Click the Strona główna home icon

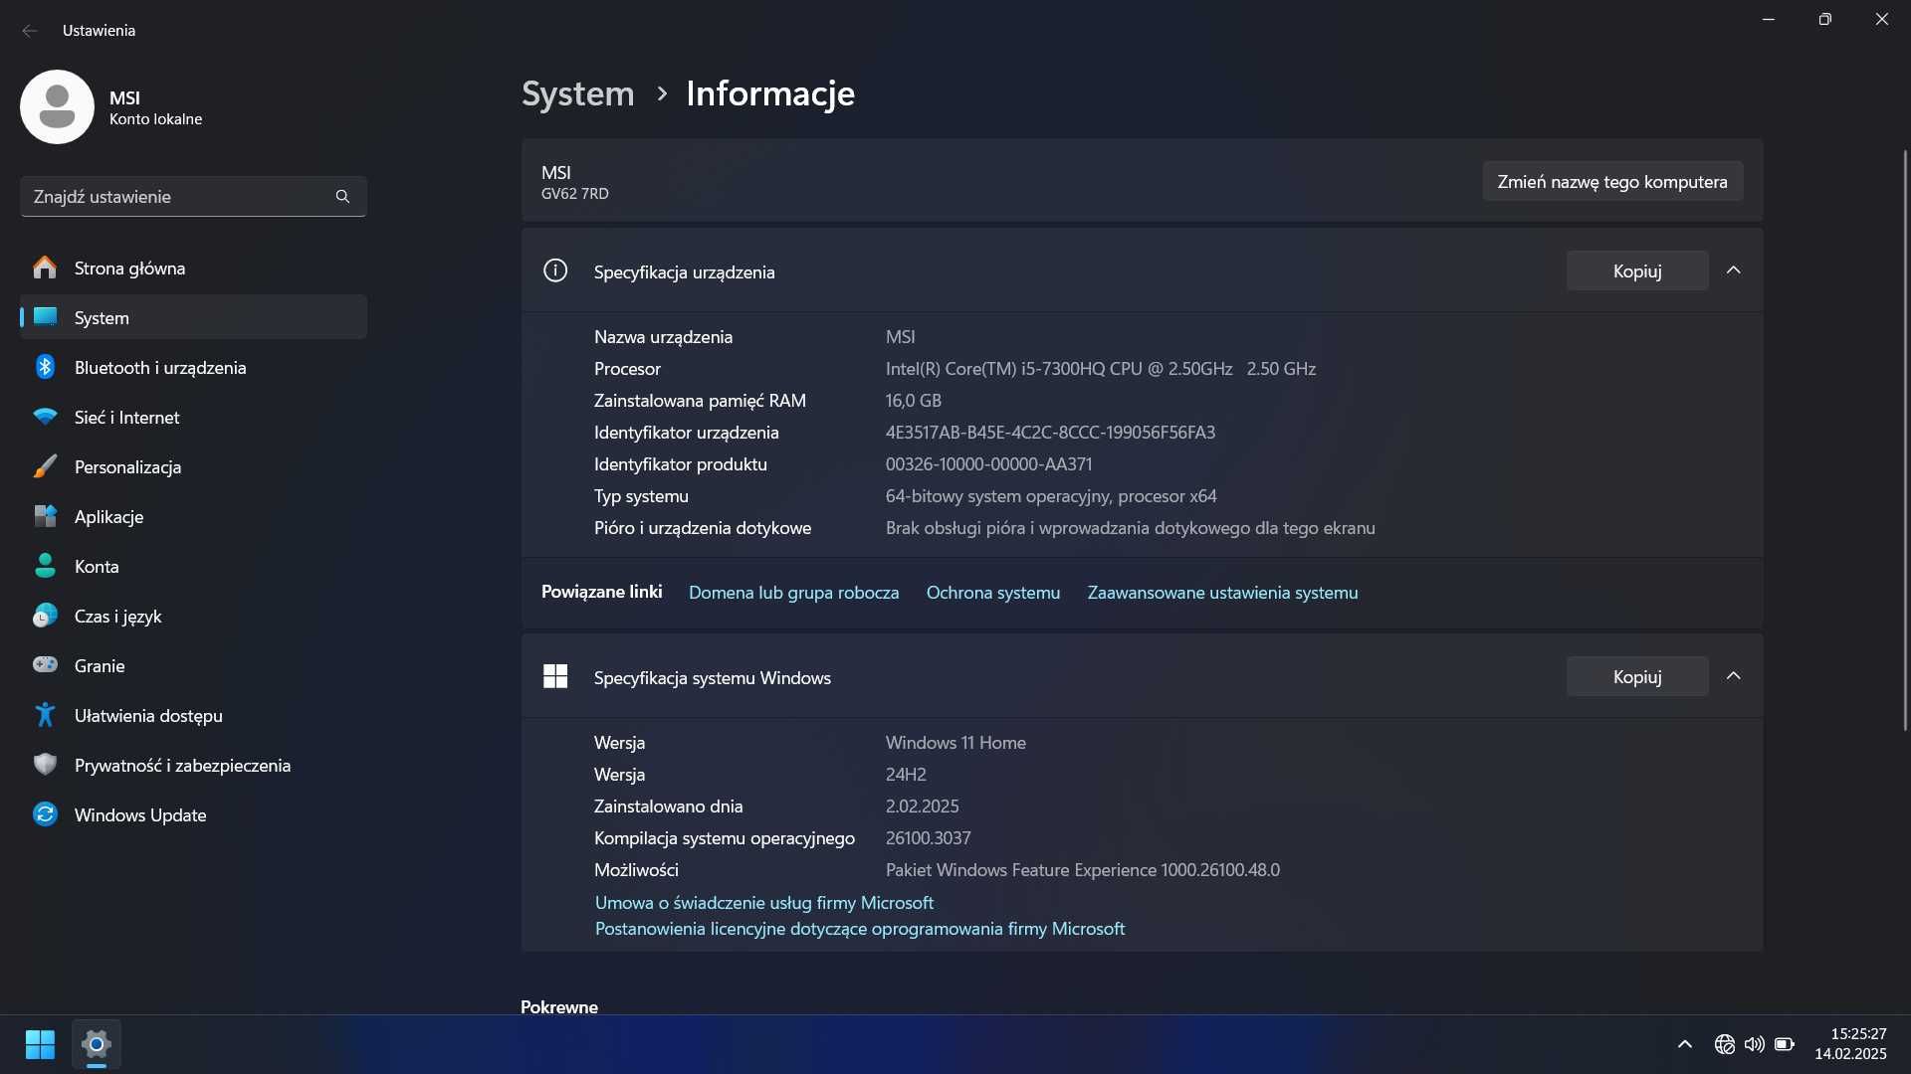tap(45, 268)
